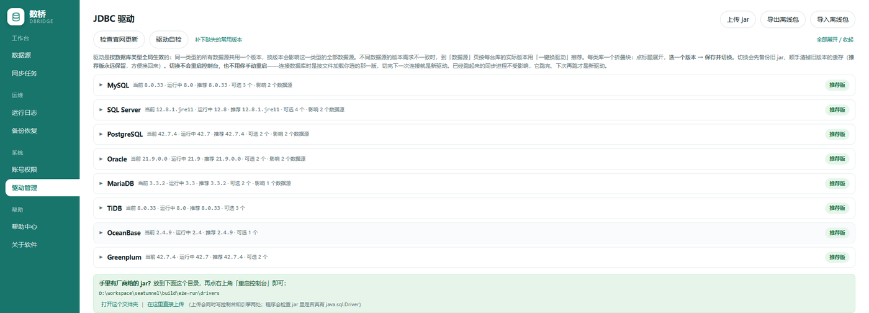Click 检查官网更新 button
This screenshot has width=869, height=313.
tap(119, 39)
